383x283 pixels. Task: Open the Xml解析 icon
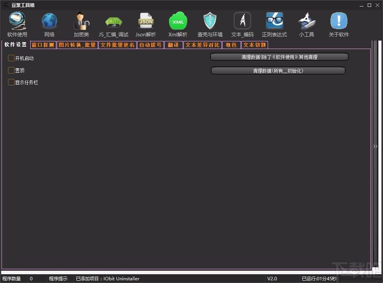(178, 25)
